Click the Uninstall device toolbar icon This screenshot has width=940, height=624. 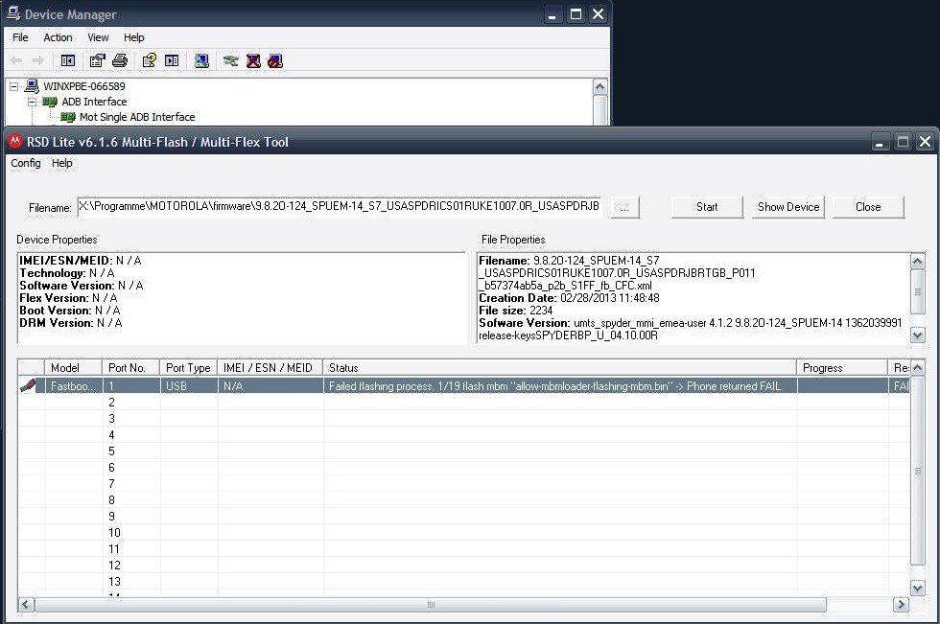click(253, 60)
